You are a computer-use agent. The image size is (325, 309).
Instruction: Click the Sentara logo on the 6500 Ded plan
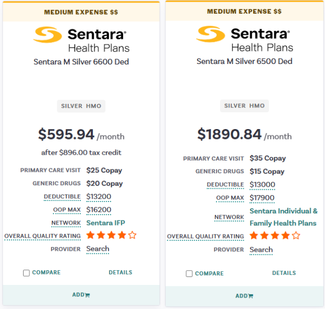pos(244,40)
